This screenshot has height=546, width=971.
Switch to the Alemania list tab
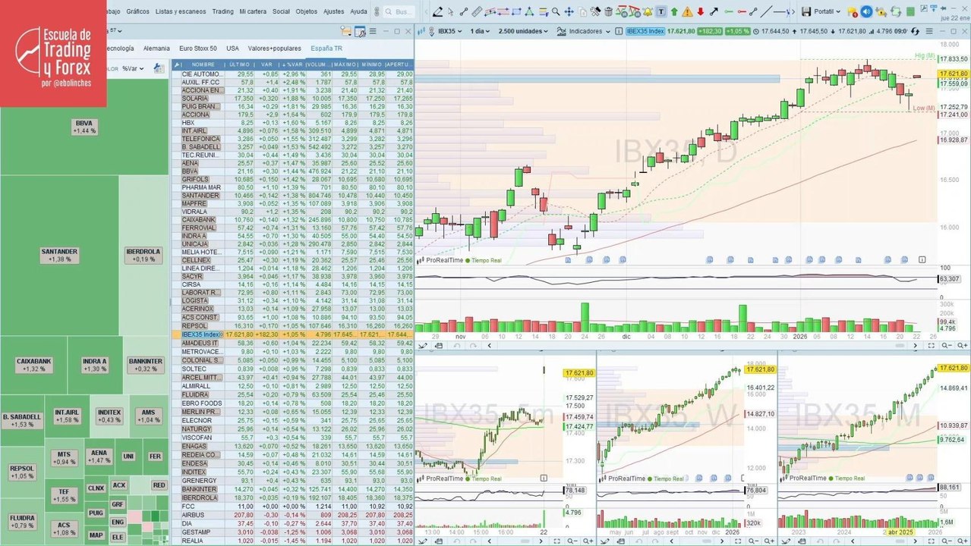156,48
